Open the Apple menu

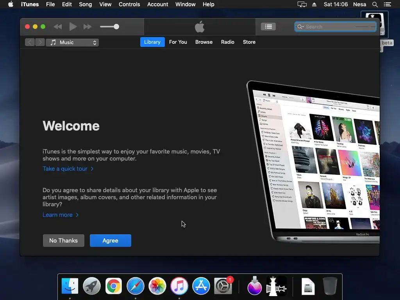11,4
